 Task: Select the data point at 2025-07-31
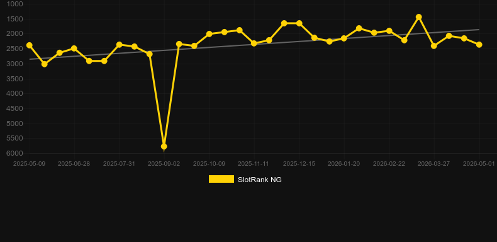click(119, 45)
